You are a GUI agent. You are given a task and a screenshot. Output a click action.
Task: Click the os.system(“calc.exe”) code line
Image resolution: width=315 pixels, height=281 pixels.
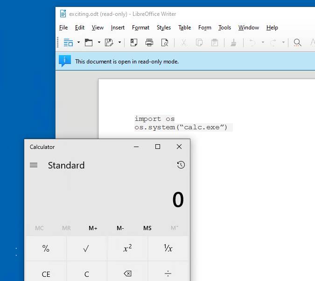181,127
